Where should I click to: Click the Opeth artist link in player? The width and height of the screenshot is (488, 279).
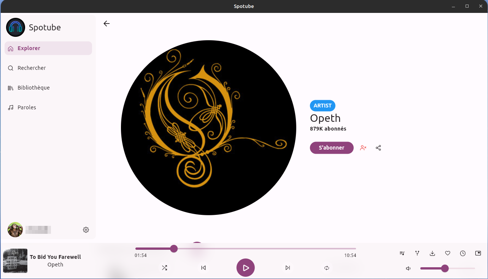[55, 265]
